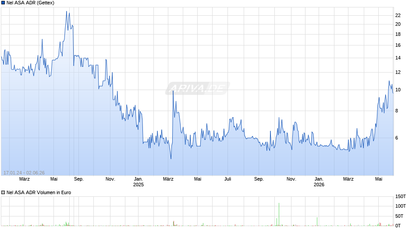Click the 'Jan. 2025' time axis label
The height and width of the screenshot is (230, 412).
139,182
